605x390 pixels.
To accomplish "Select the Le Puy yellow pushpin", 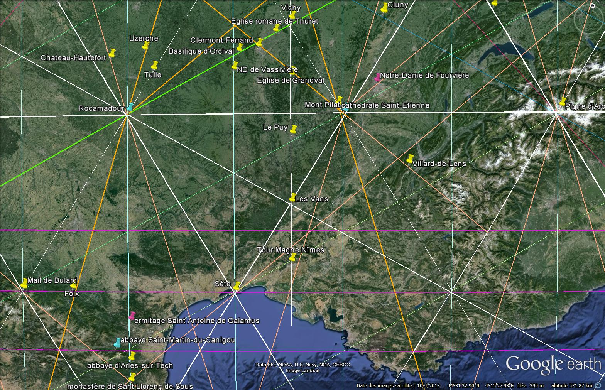I will coord(293,129).
